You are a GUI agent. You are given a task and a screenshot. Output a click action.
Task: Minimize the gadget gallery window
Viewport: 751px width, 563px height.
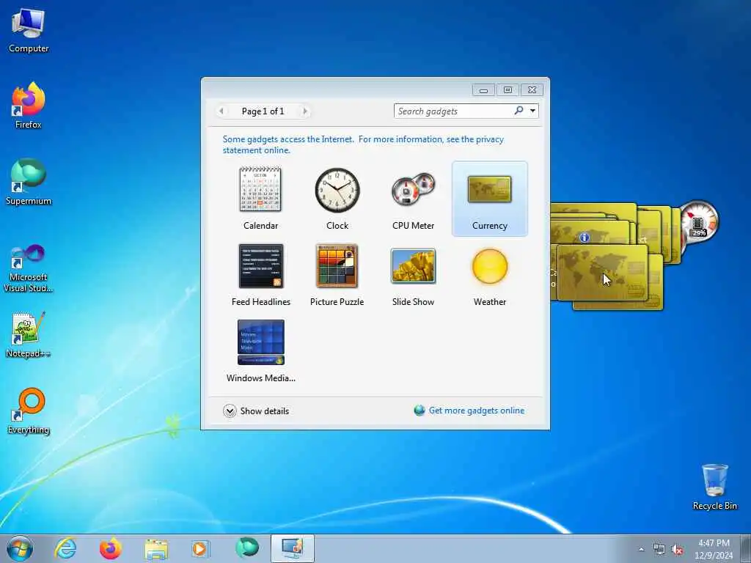click(484, 90)
